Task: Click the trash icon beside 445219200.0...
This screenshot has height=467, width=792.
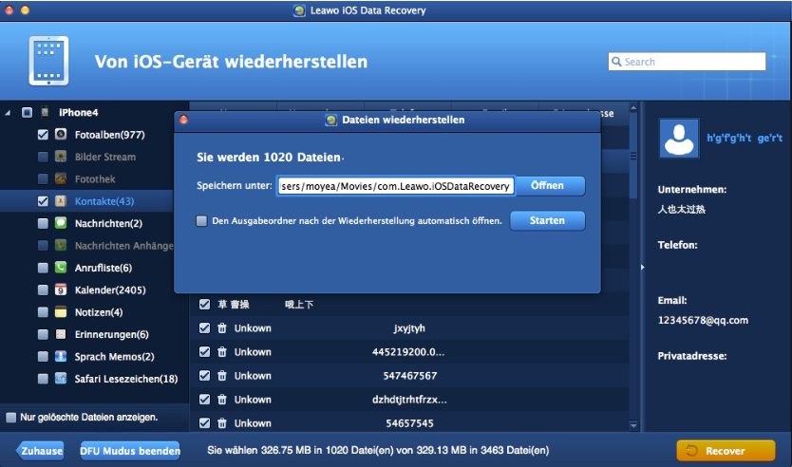Action: pyautogui.click(x=221, y=352)
